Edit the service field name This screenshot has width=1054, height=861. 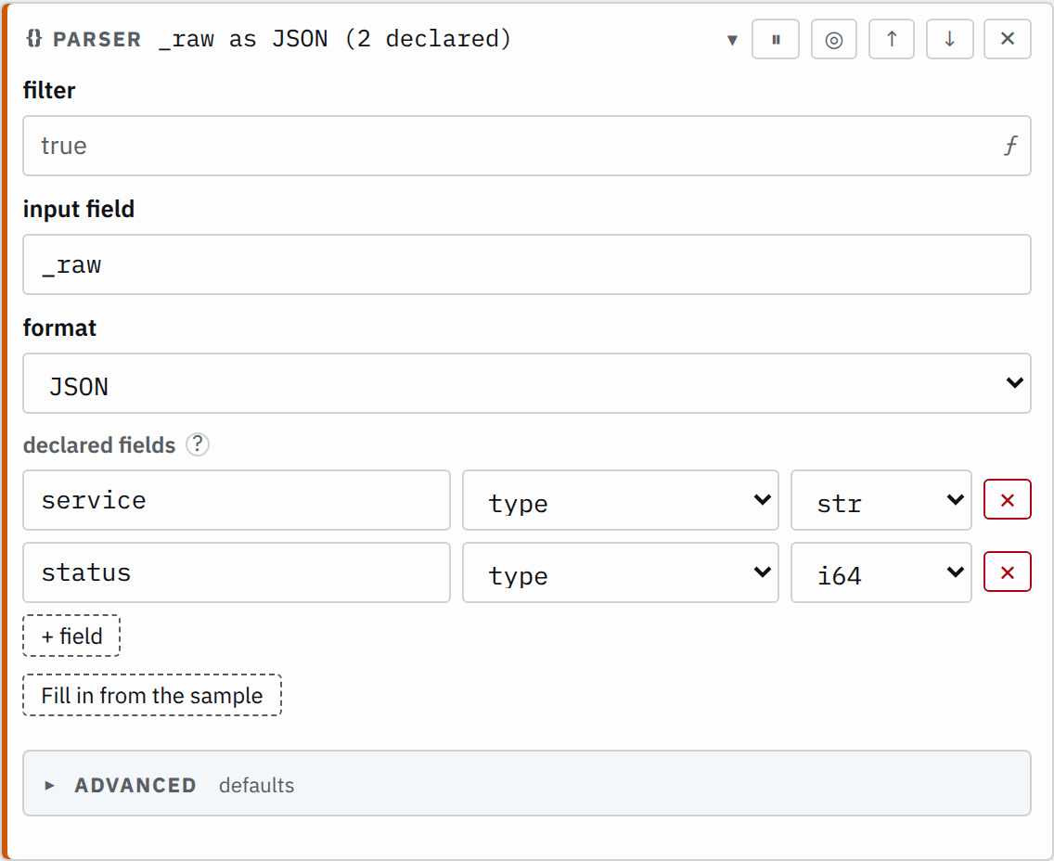pyautogui.click(x=237, y=500)
